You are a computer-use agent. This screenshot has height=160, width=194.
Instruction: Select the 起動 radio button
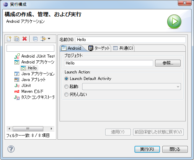pos(66,87)
